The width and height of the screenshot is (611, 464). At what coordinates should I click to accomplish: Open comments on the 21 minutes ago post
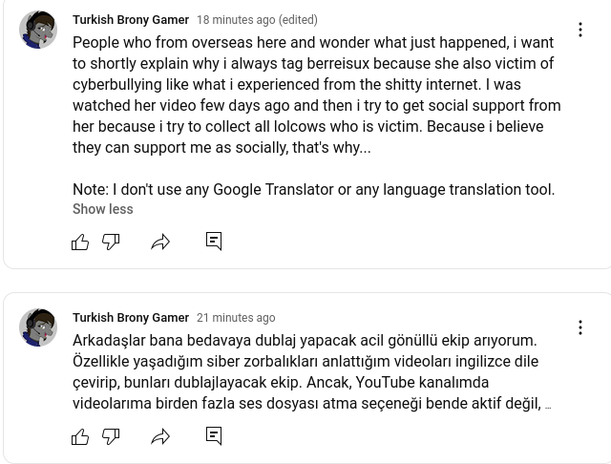click(x=214, y=436)
